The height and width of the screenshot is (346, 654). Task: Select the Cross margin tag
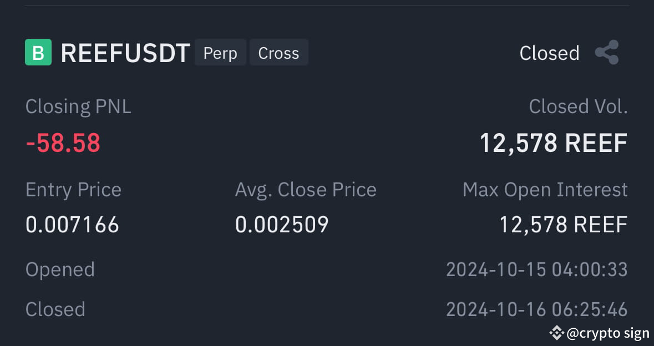pyautogui.click(x=278, y=53)
